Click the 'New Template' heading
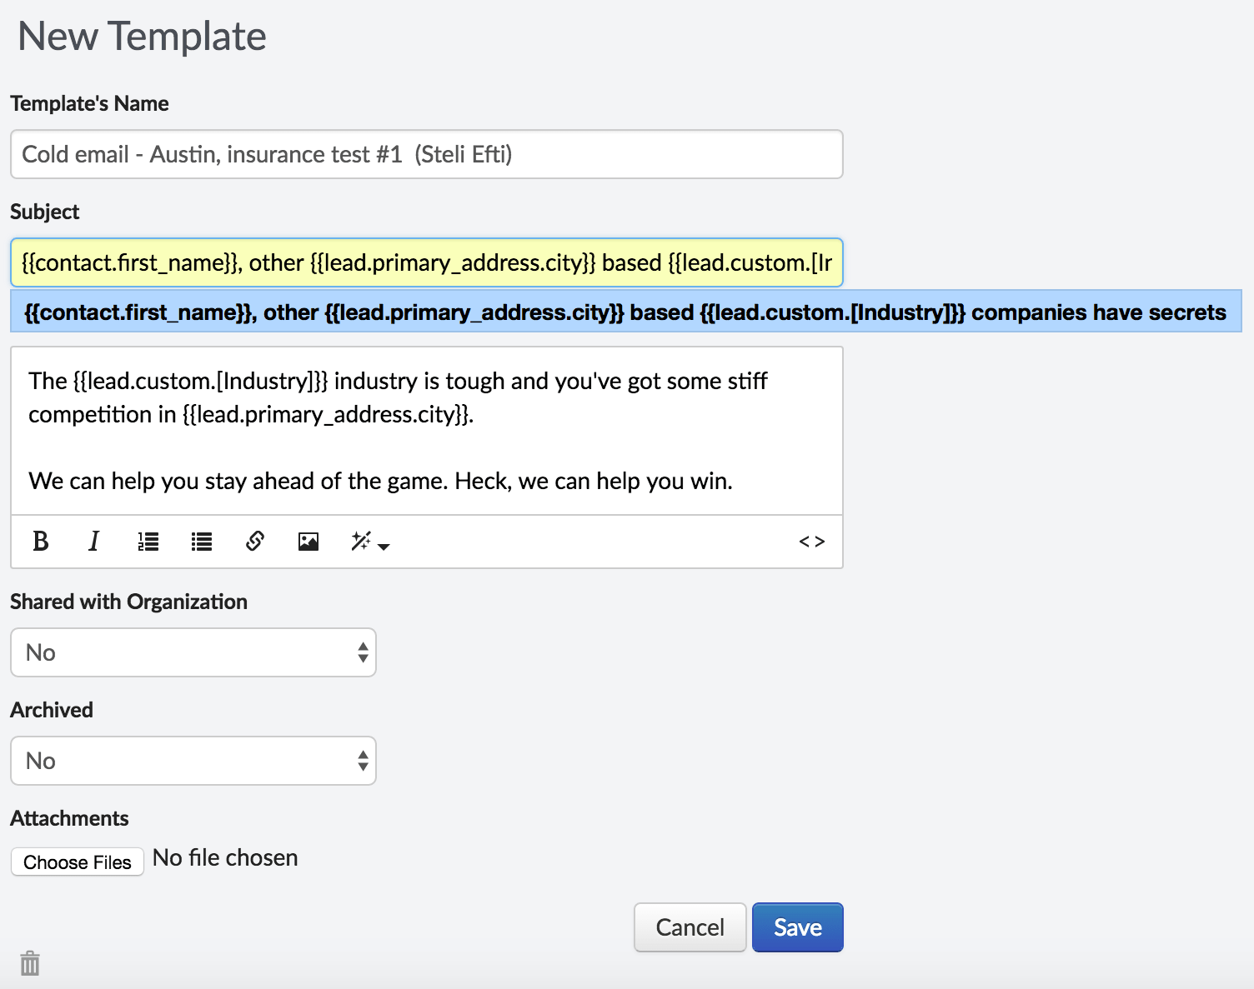This screenshot has height=989, width=1254. (x=143, y=37)
